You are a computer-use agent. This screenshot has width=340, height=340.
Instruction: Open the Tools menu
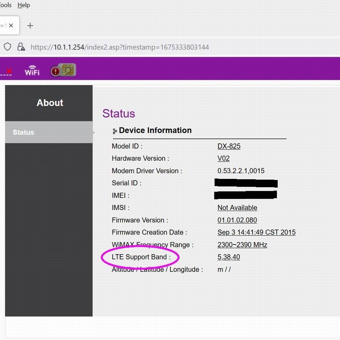pyautogui.click(x=5, y=5)
